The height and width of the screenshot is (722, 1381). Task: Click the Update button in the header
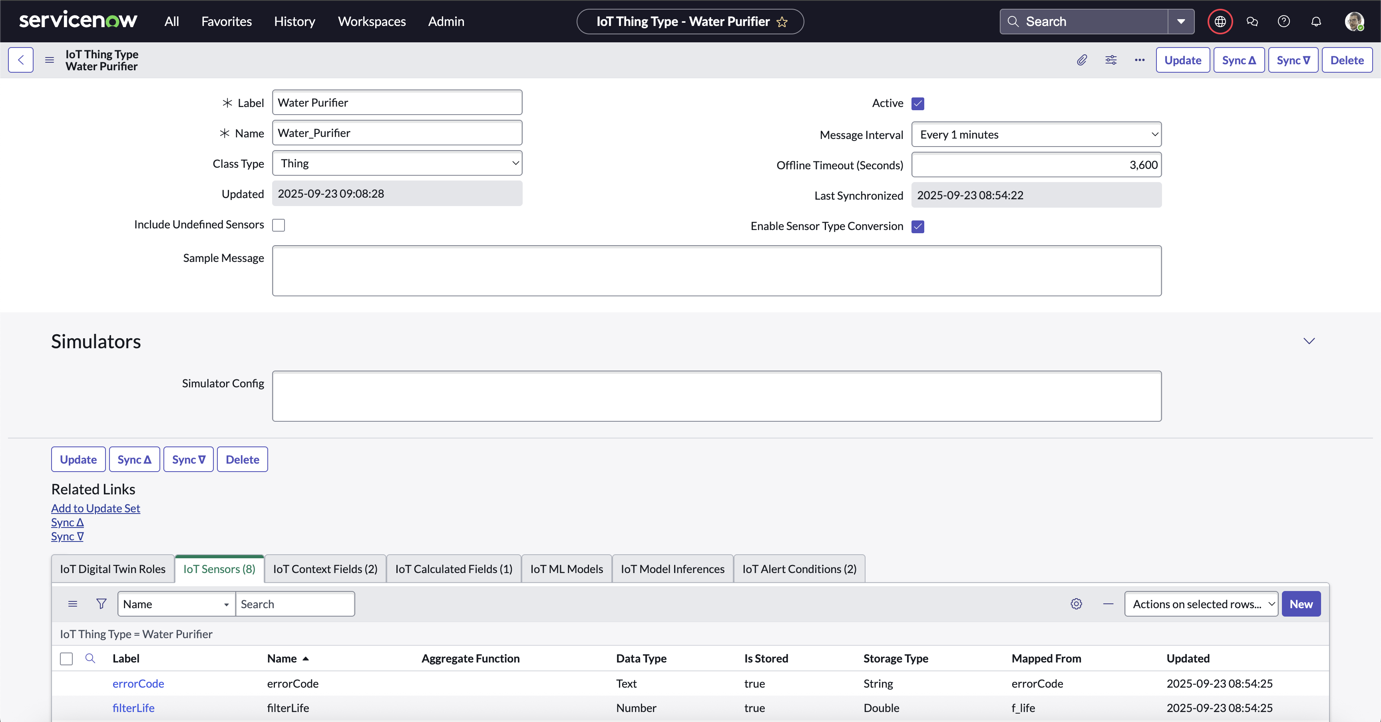click(x=1183, y=60)
